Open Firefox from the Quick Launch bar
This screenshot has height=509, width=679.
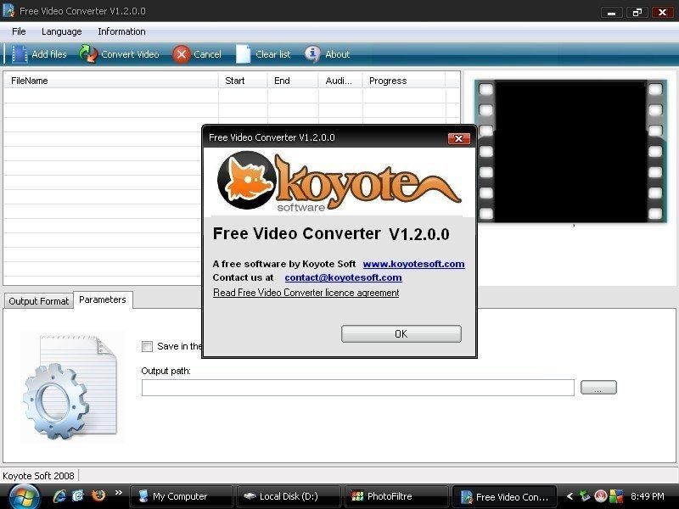tap(99, 495)
